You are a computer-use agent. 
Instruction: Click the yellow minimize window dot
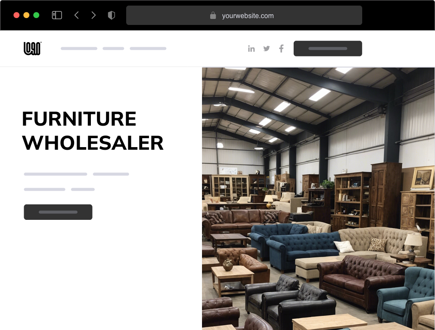[26, 15]
